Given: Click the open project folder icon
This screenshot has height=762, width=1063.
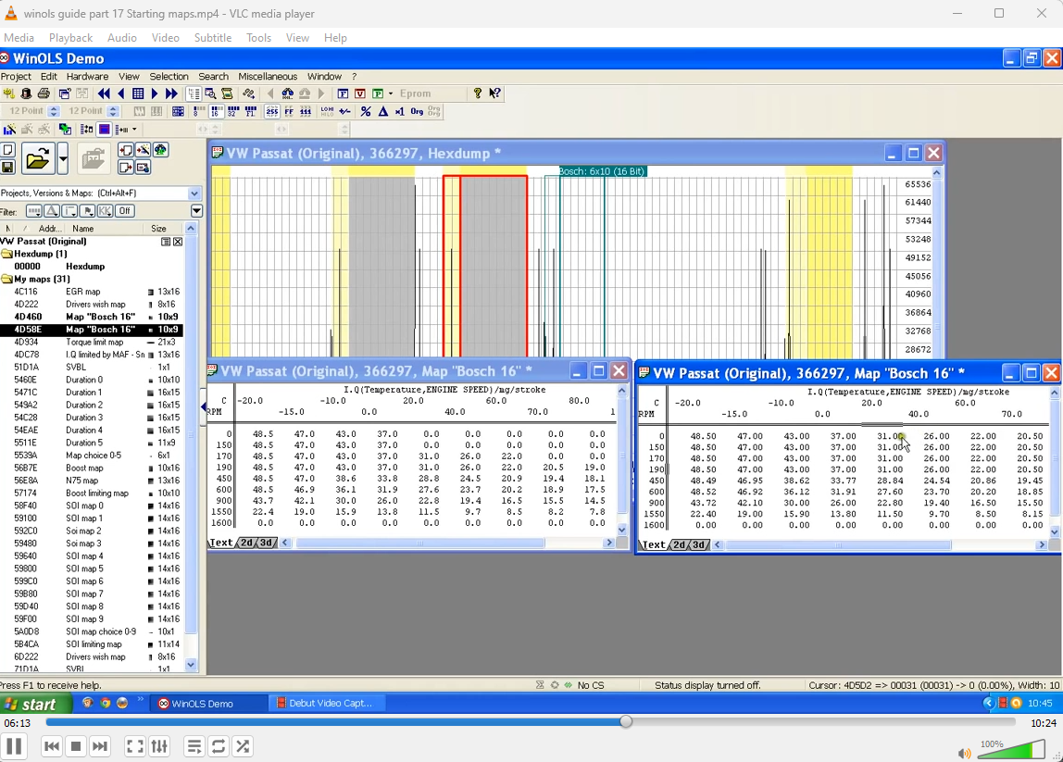Looking at the screenshot, I should (38, 158).
